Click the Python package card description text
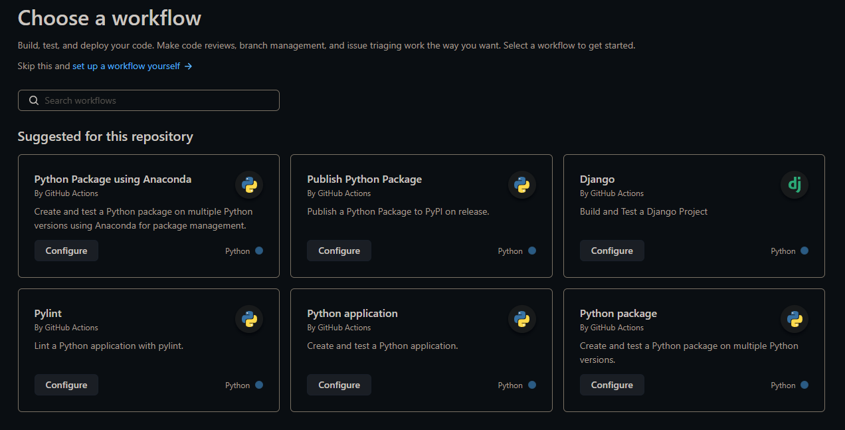Screen dimensions: 845x430 pos(689,353)
